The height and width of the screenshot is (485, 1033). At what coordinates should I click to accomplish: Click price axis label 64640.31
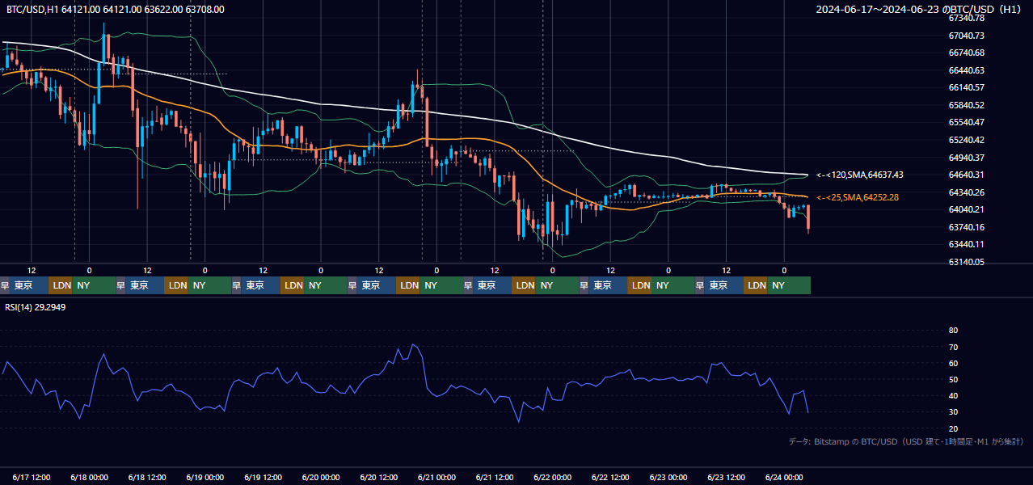966,175
